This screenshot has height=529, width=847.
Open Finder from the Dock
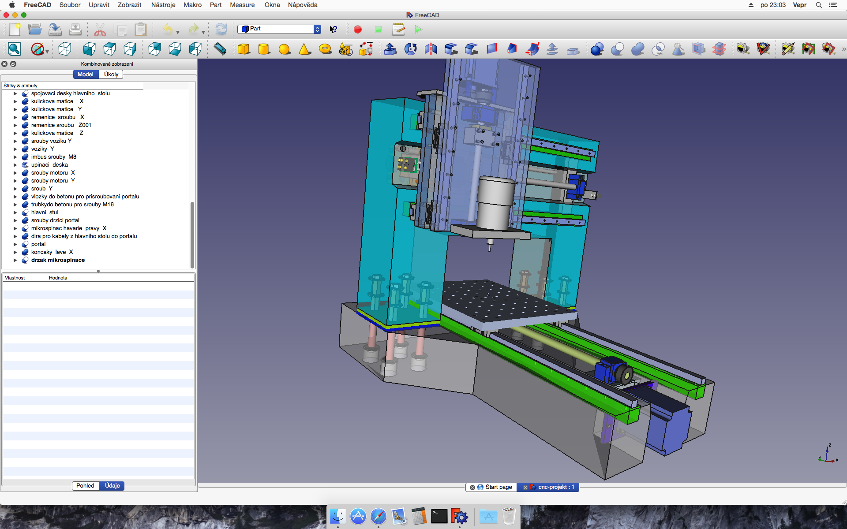pos(338,516)
